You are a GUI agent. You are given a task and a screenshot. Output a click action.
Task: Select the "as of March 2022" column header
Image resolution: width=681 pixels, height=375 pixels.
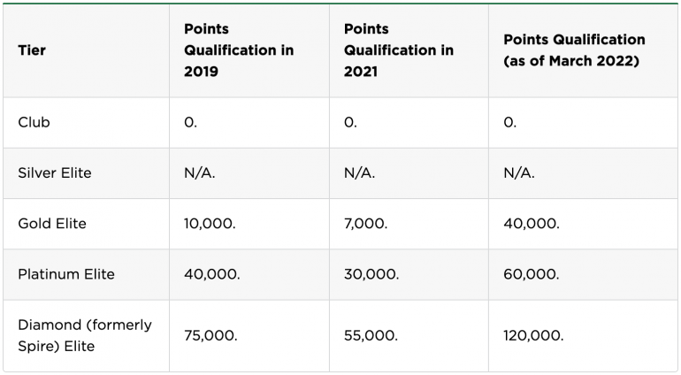point(574,50)
